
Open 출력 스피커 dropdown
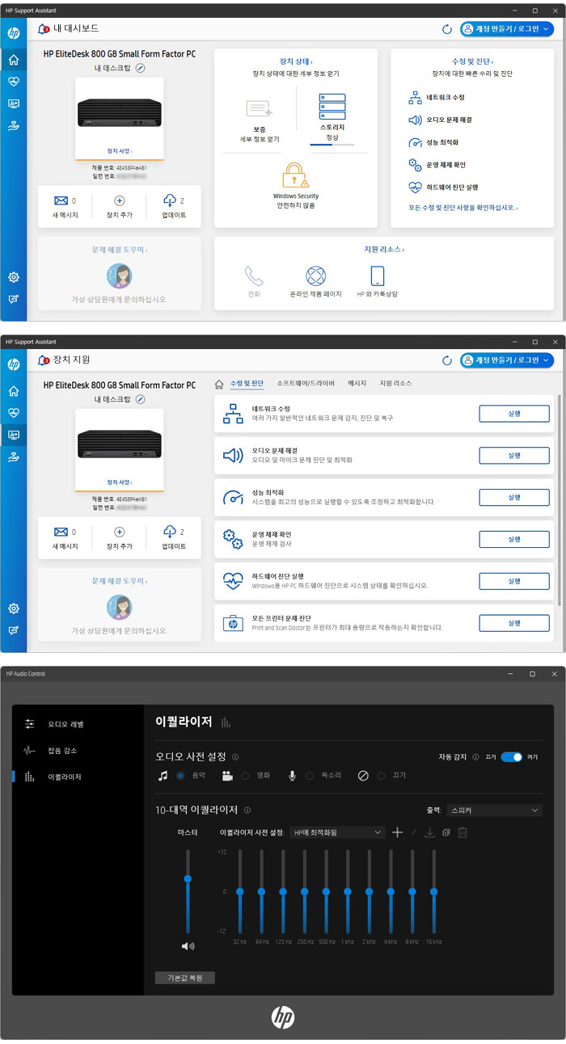tap(494, 810)
